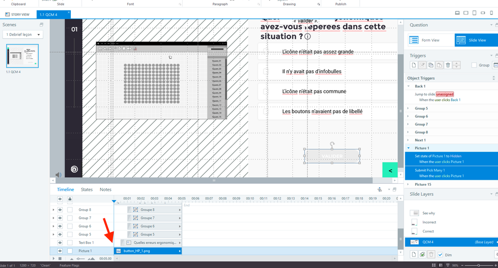This screenshot has height=268, width=498.
Task: Add a new slide layer
Action: 414,255
